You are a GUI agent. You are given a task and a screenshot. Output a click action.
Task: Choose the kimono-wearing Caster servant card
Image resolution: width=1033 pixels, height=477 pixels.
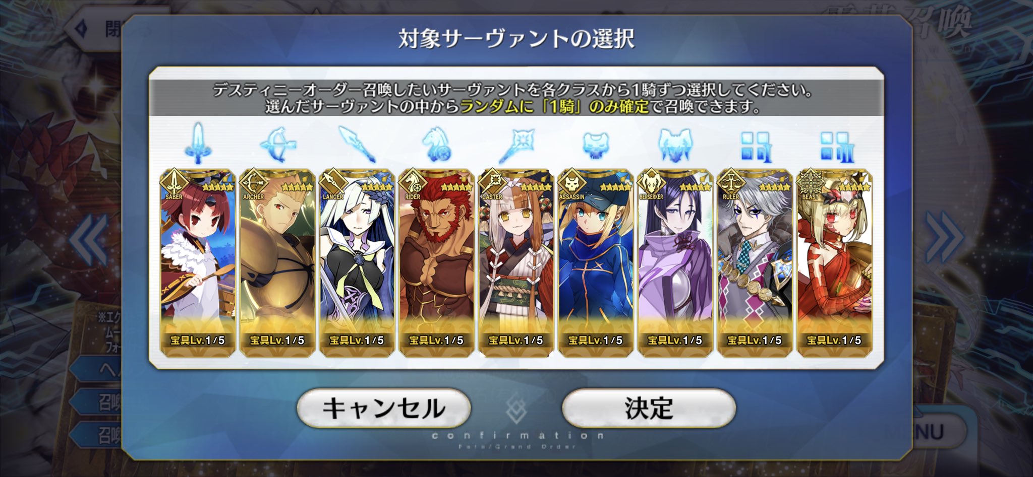pos(516,263)
